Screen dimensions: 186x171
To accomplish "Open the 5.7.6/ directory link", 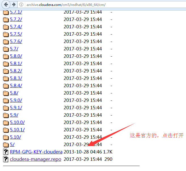I will tap(16, 41).
